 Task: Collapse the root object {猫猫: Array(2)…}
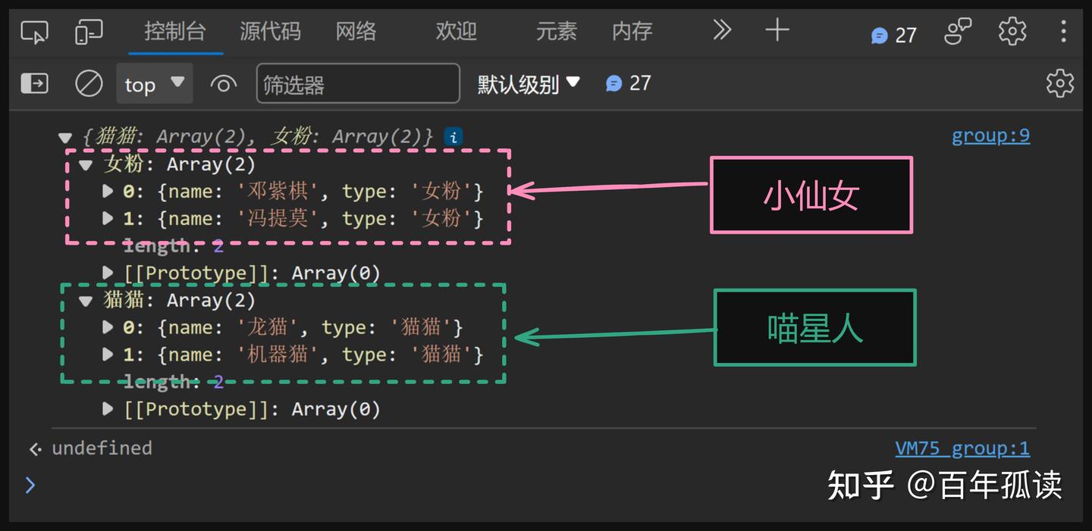click(65, 138)
